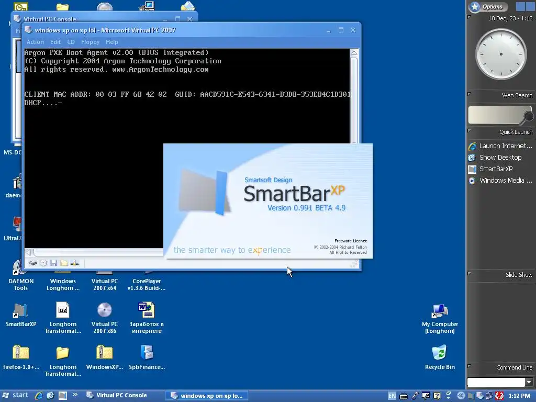The width and height of the screenshot is (536, 402).
Task: Expand the taskbar quick launch chevron
Action: 75,395
